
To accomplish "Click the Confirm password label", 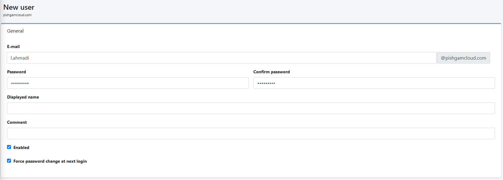I will tap(272, 72).
